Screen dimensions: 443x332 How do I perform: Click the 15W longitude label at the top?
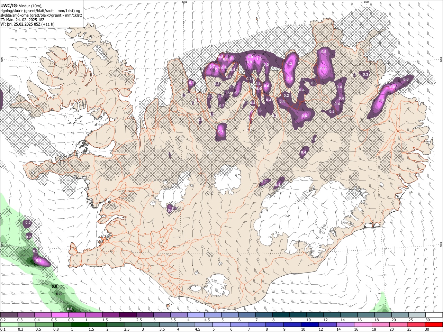[367, 2]
